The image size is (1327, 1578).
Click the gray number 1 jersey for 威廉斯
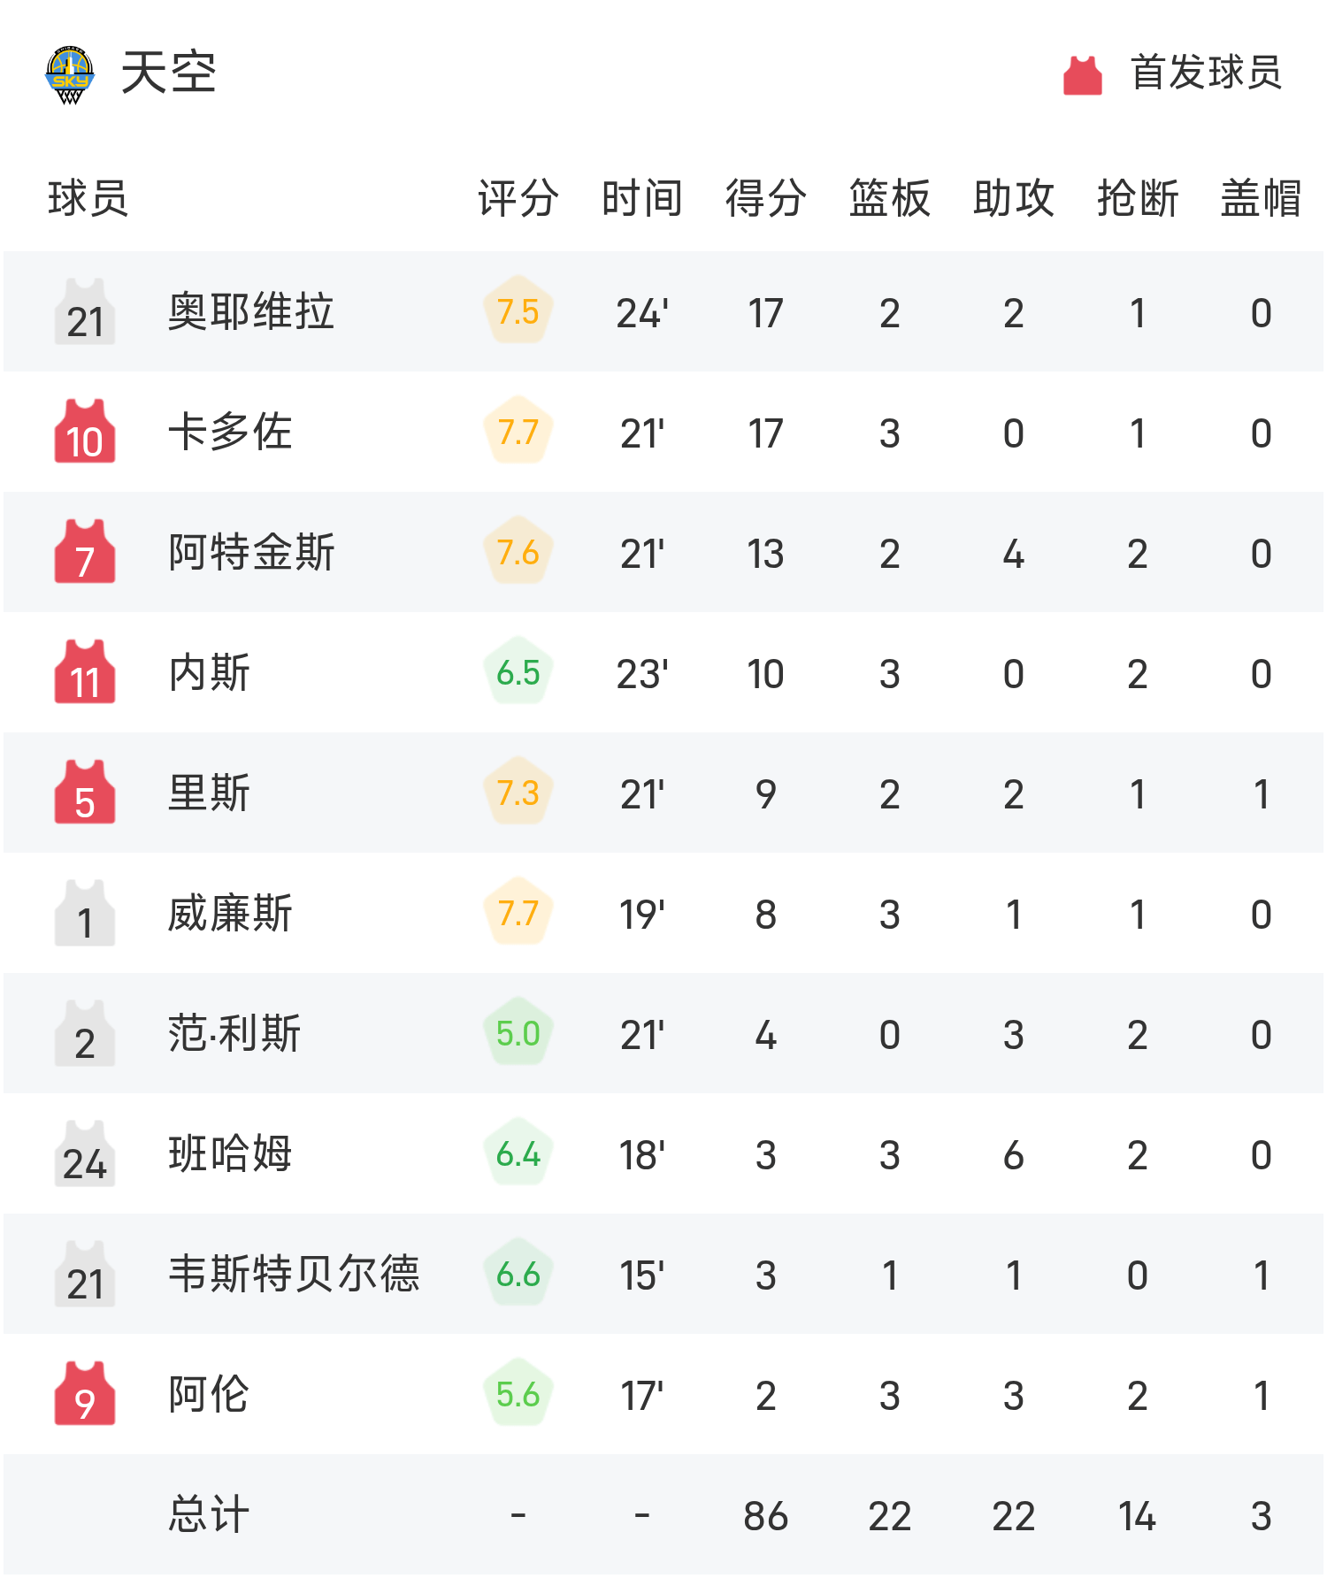click(85, 912)
